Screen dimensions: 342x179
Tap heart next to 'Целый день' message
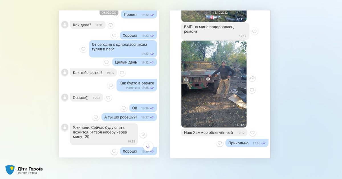[x=107, y=62]
